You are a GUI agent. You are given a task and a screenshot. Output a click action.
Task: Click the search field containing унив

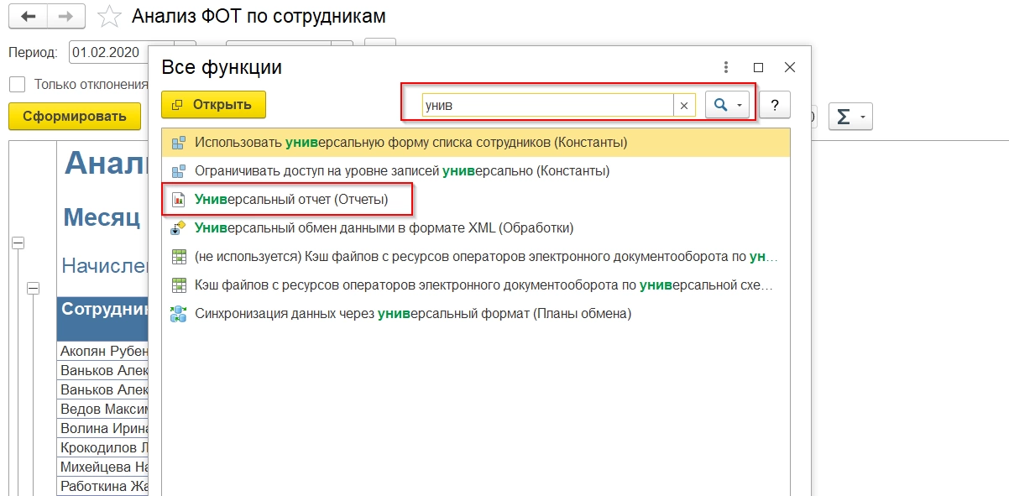point(547,105)
